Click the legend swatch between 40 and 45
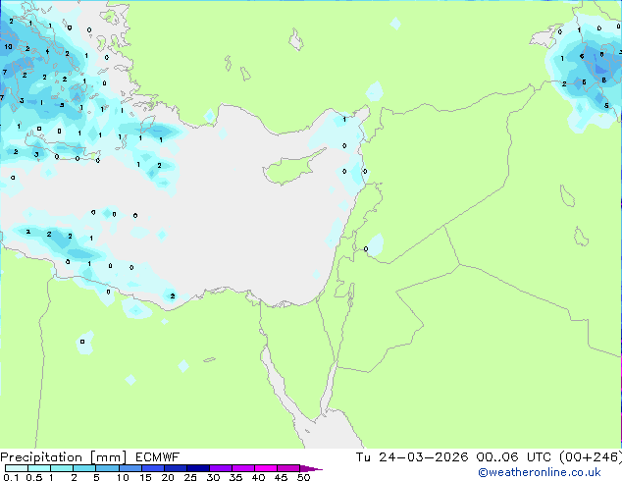622x481 pixels. pos(266,468)
